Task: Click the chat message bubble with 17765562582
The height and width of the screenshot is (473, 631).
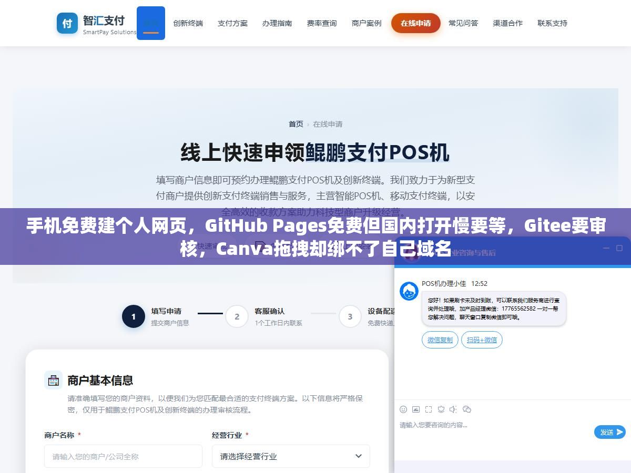Action: pos(494,309)
